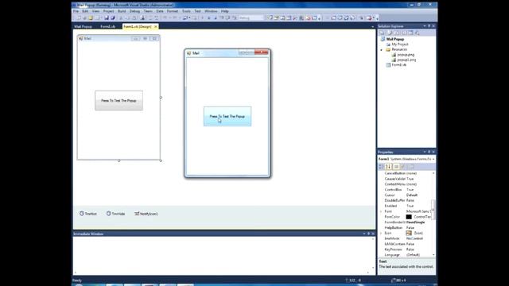Click the ForeColor black color swatch
This screenshot has height=286, width=509.
pos(409,217)
